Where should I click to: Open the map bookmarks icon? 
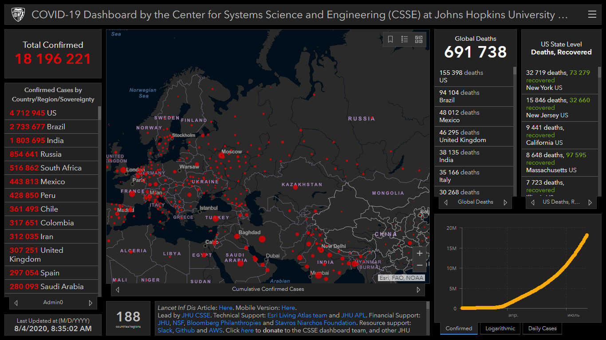point(390,39)
